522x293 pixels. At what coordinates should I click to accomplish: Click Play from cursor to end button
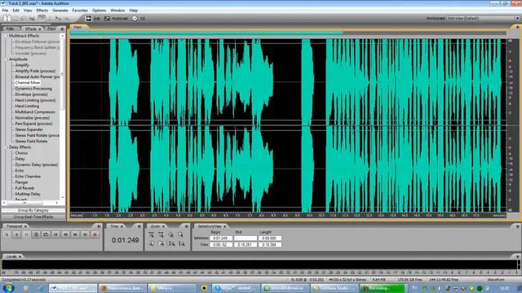[36, 234]
